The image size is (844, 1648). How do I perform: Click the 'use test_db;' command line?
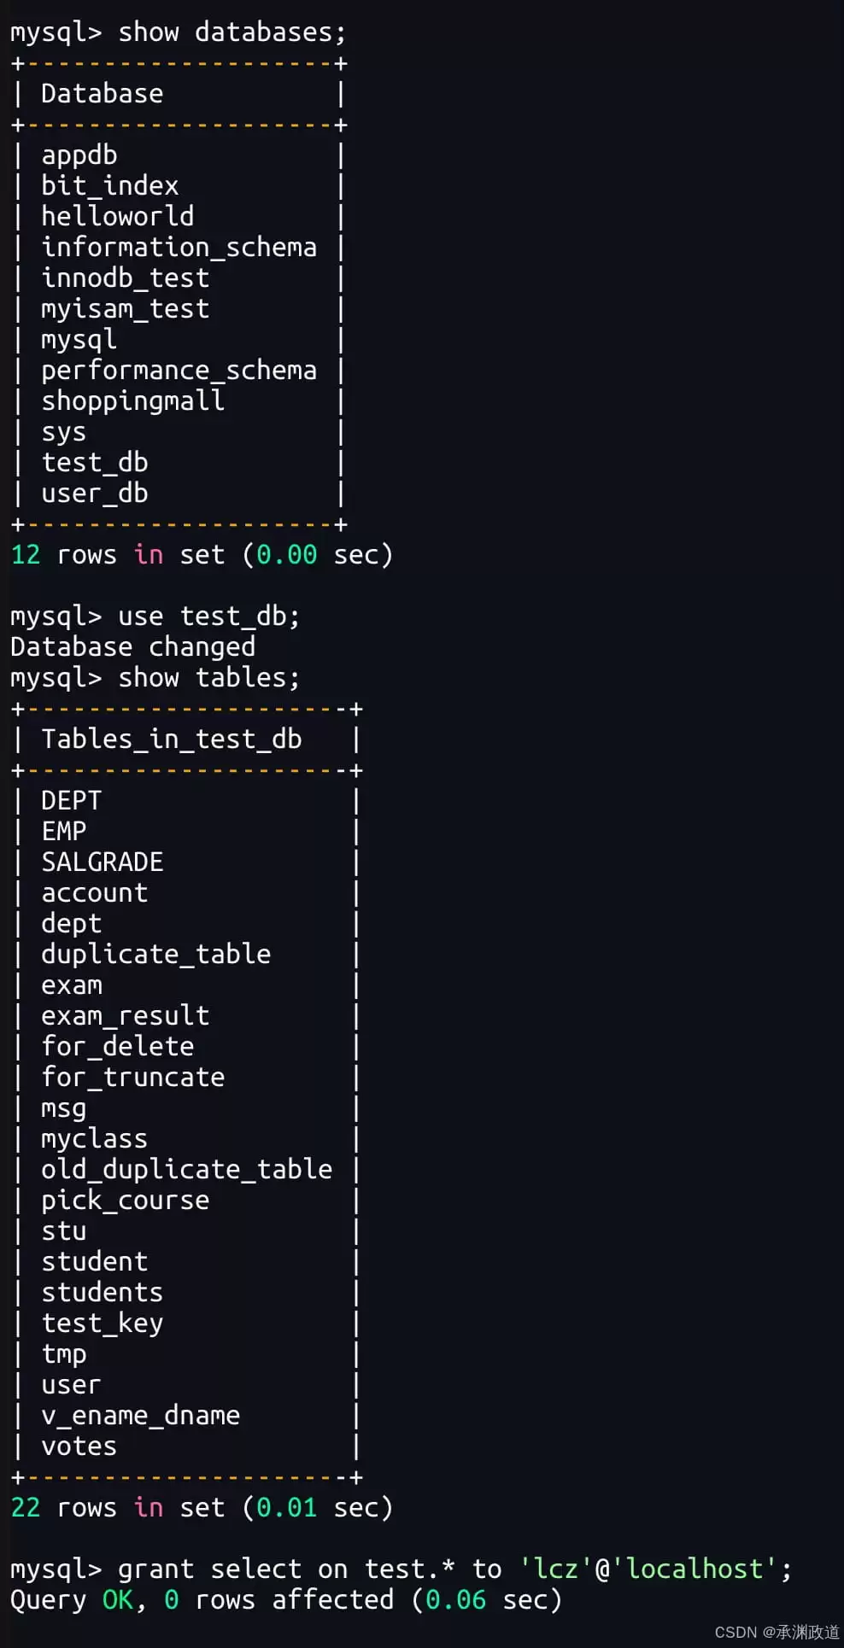155,617
